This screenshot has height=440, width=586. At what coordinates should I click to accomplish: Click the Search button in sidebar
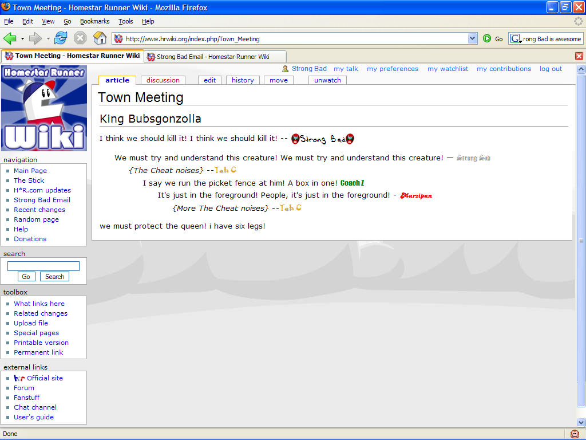click(54, 277)
